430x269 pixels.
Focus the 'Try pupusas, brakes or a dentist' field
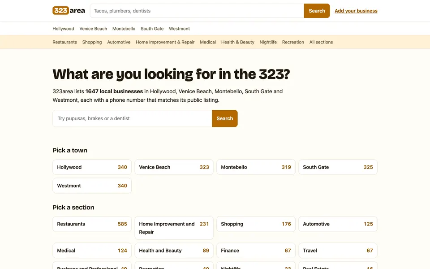coord(133,118)
